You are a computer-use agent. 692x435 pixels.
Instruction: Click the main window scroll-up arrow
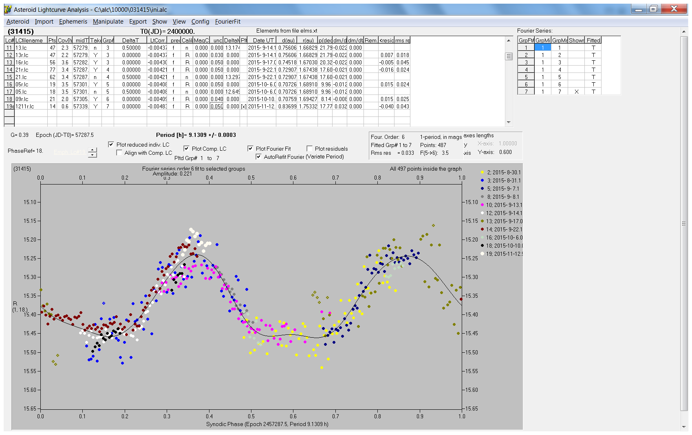pyautogui.click(x=683, y=31)
